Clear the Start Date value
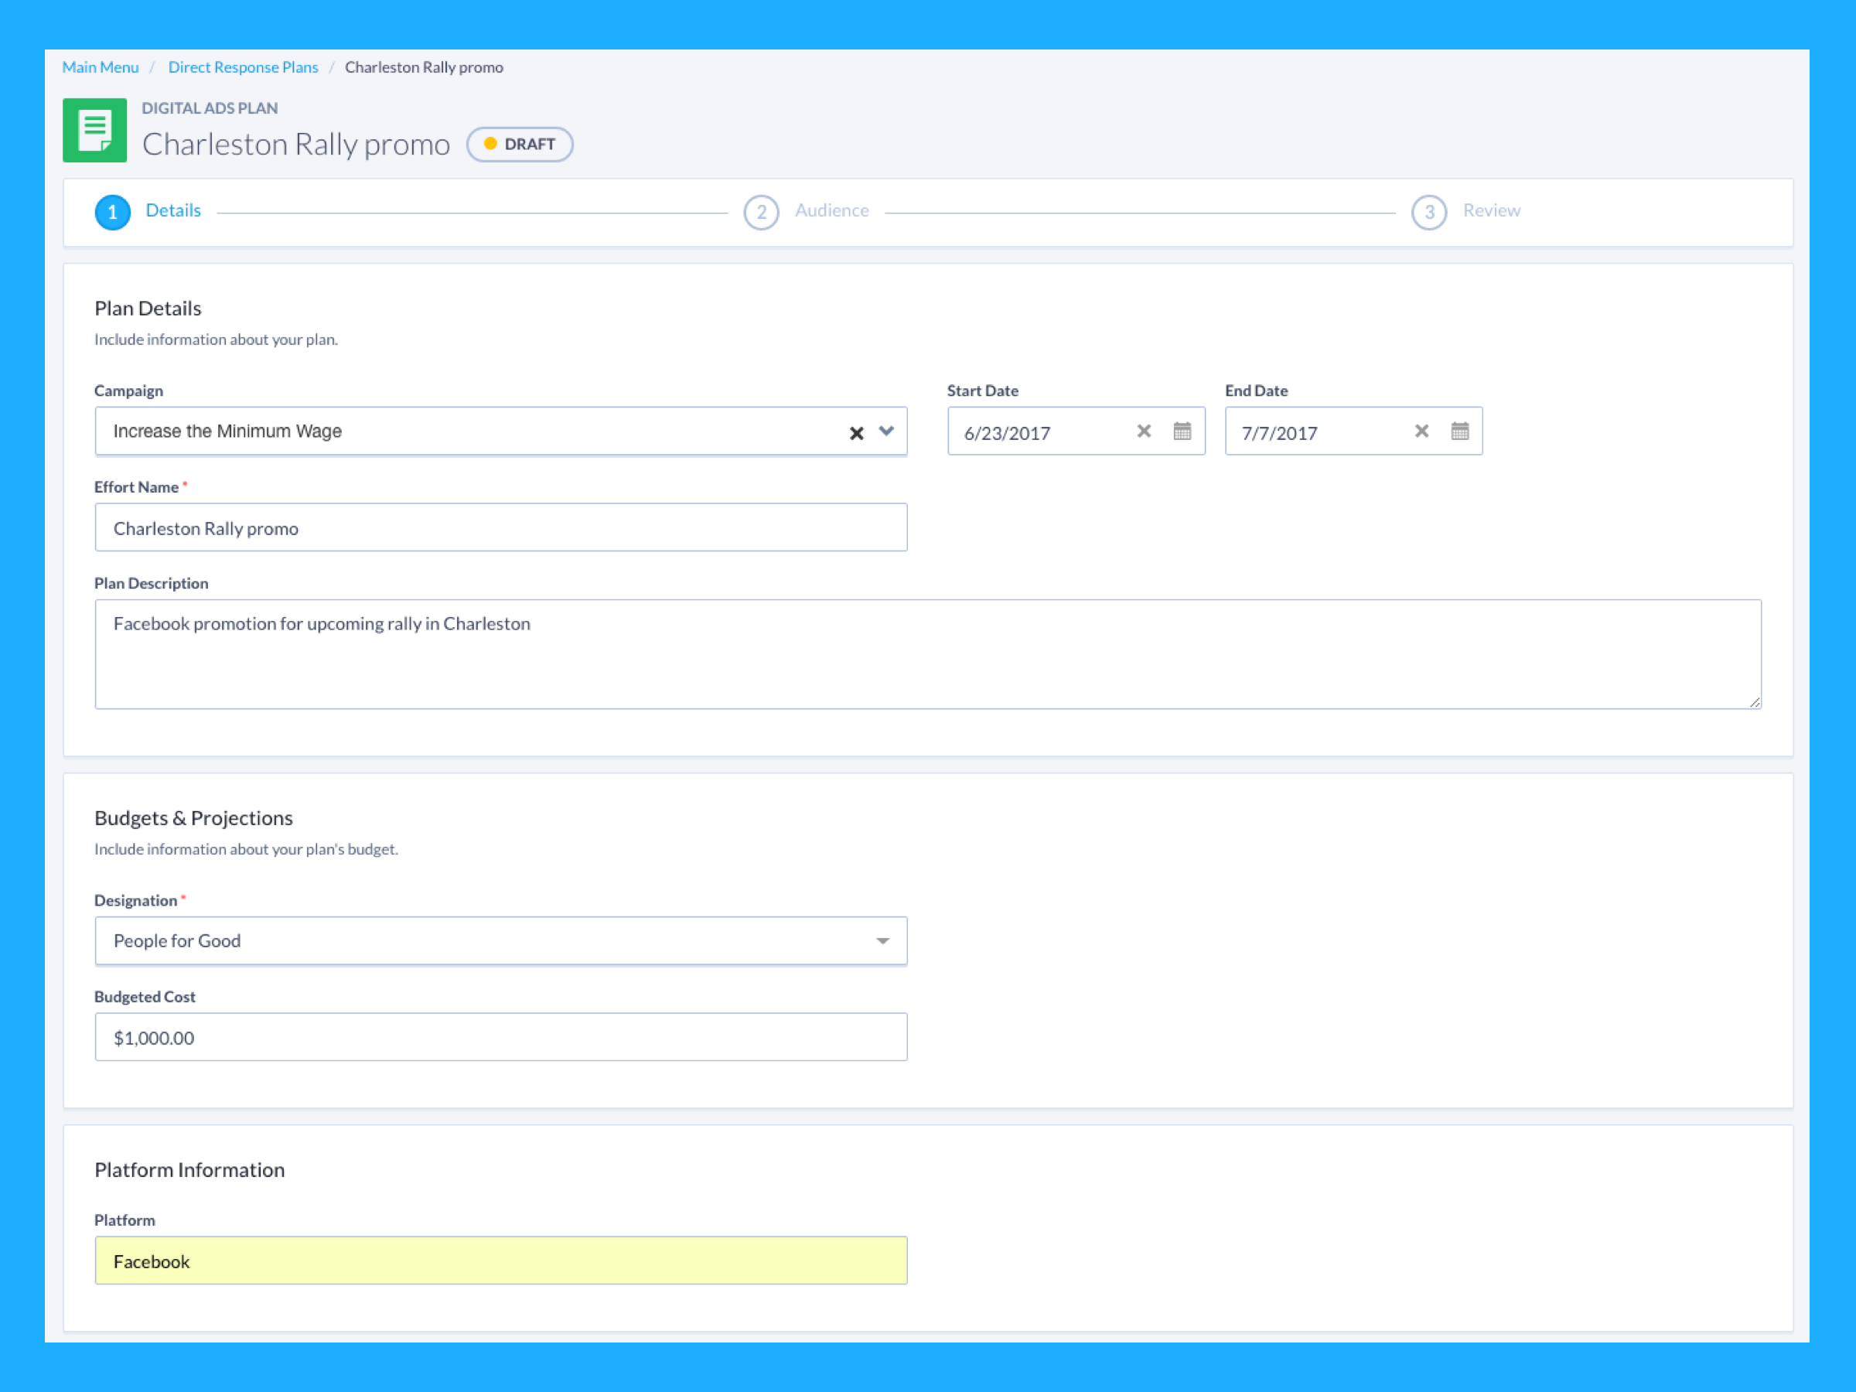Image resolution: width=1856 pixels, height=1392 pixels. (1144, 432)
